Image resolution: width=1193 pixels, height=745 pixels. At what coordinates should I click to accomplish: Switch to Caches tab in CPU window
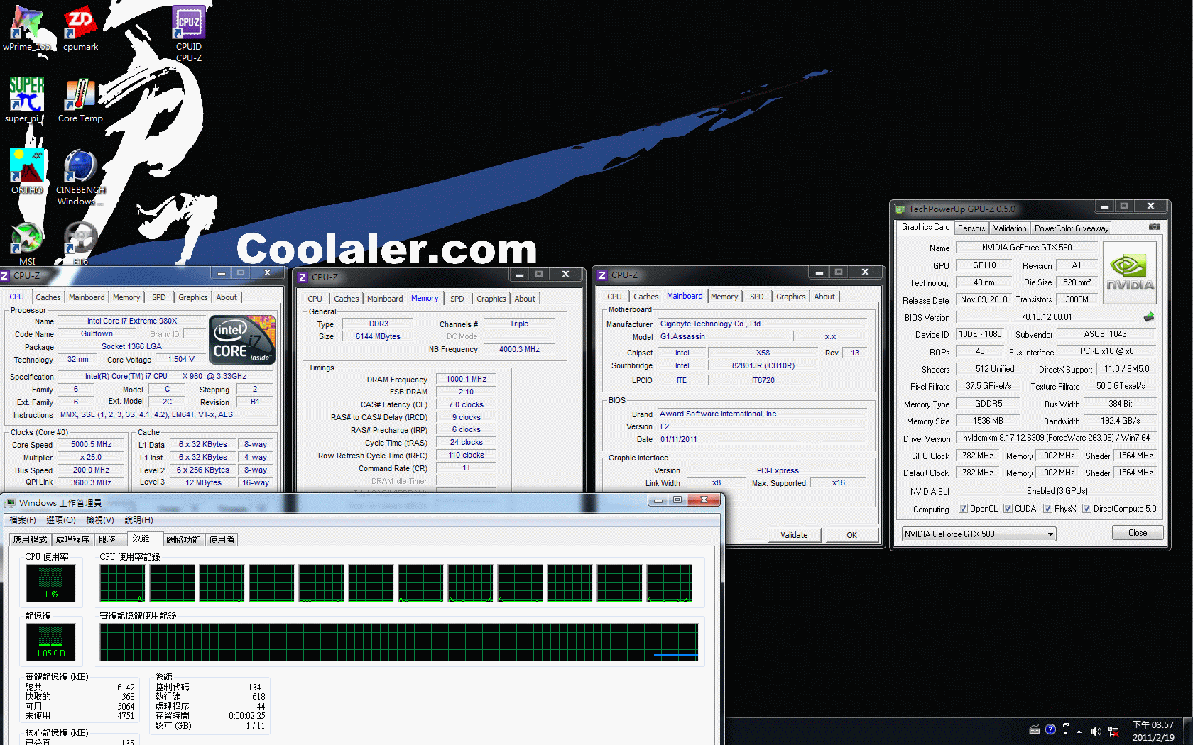48,297
